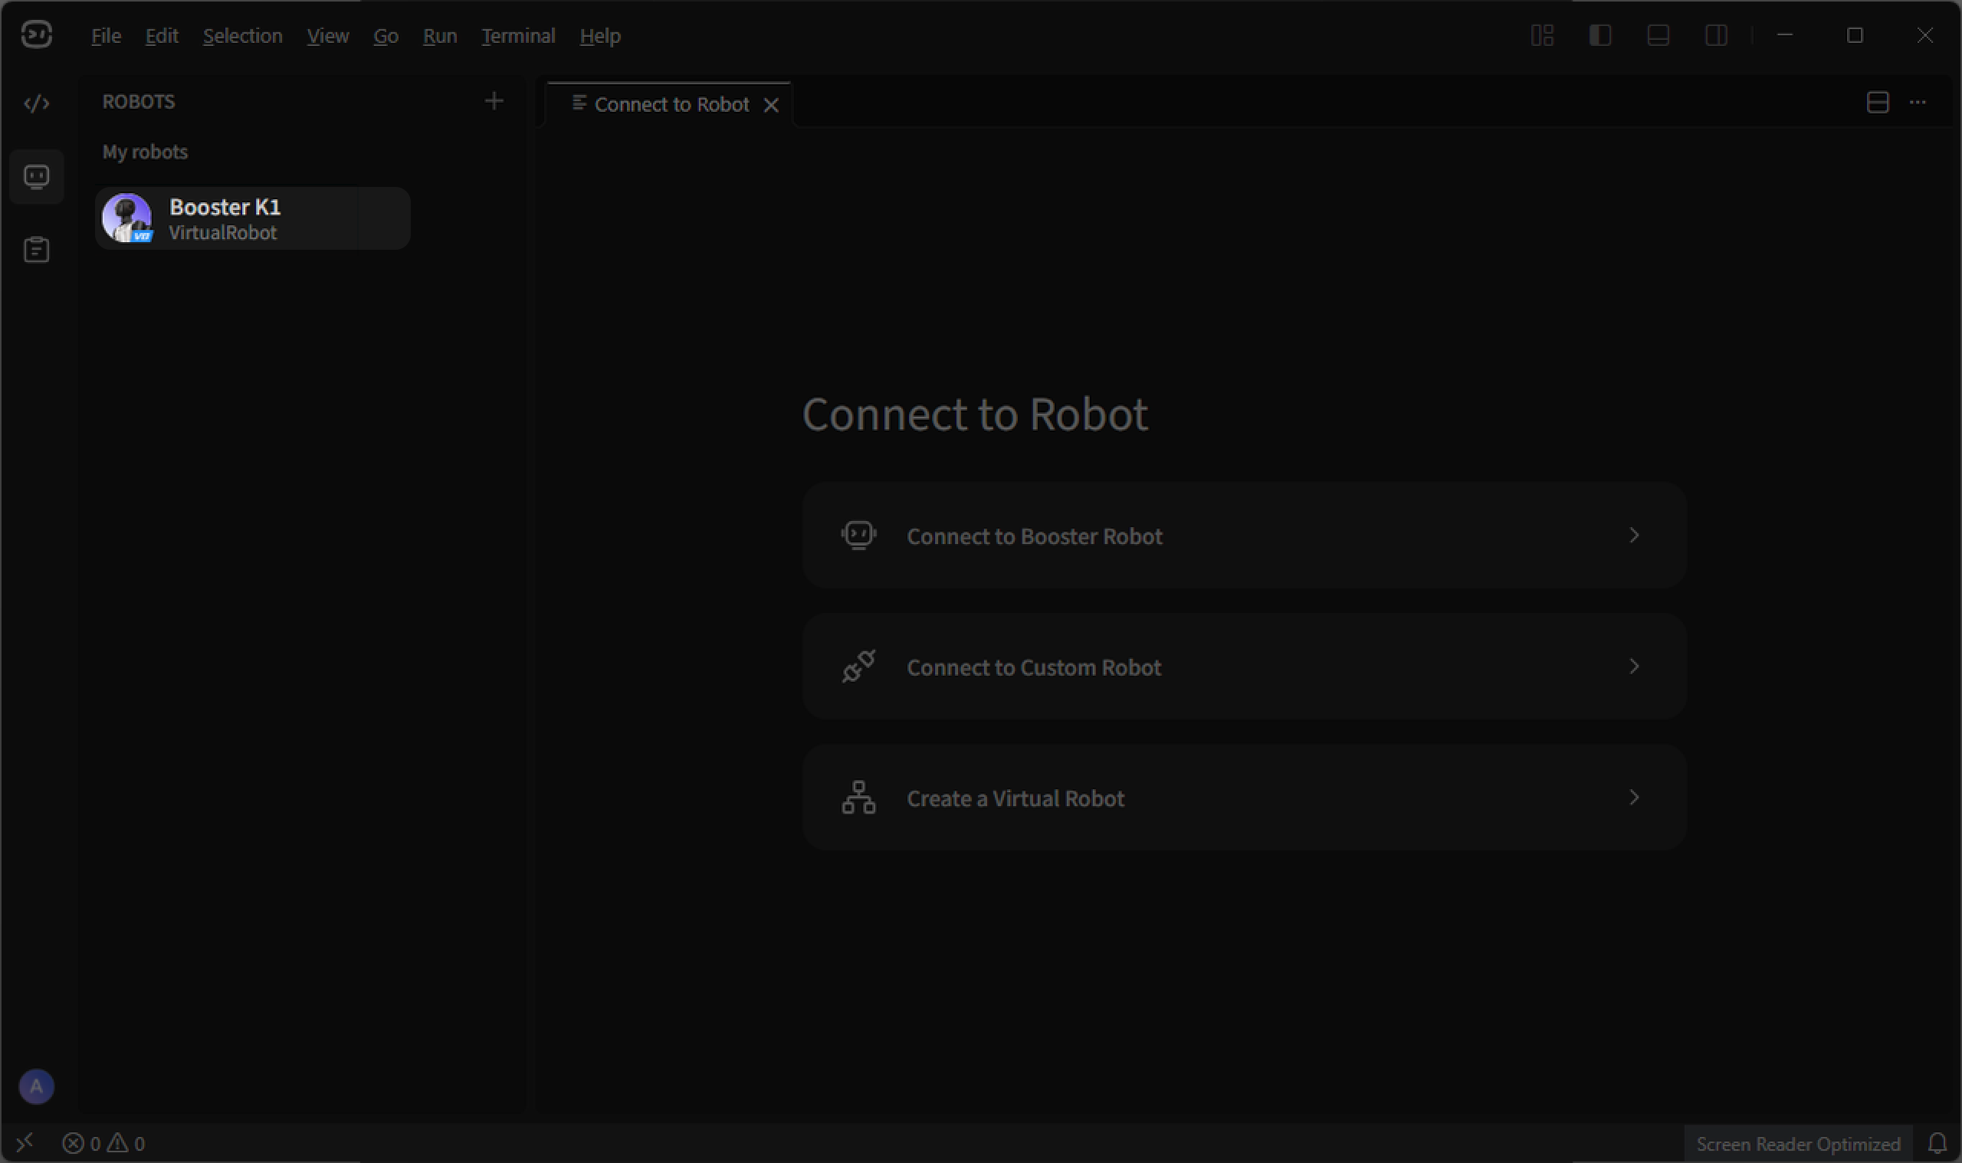
Task: Open the Terminal menu
Action: [518, 36]
